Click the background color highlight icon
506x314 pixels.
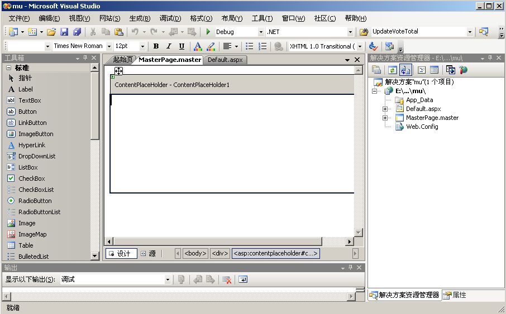[x=211, y=46]
